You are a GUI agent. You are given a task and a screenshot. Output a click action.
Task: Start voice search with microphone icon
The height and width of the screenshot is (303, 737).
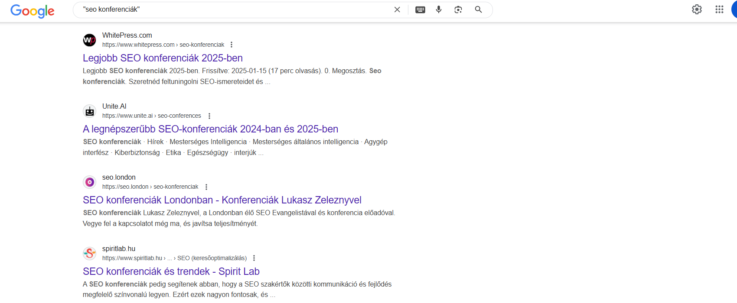click(439, 10)
